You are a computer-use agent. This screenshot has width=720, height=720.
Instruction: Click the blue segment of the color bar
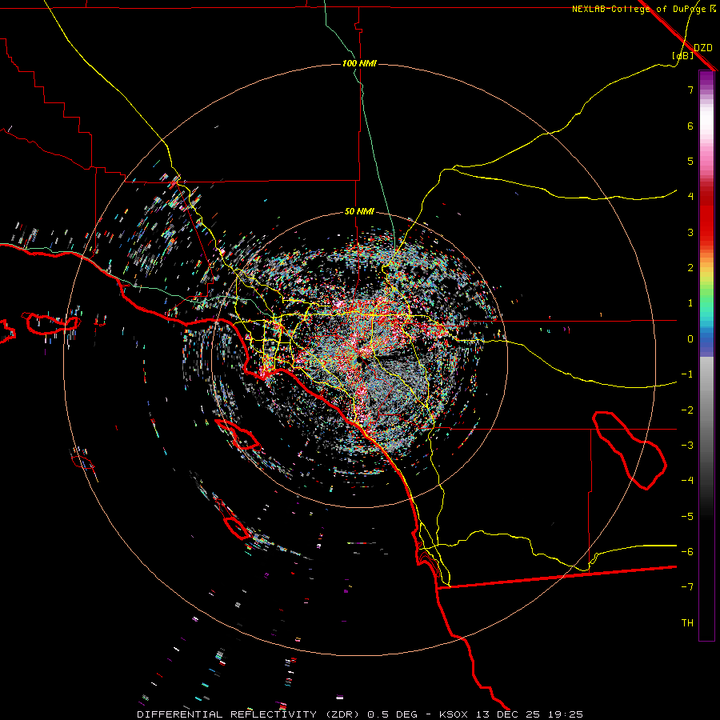point(706,342)
